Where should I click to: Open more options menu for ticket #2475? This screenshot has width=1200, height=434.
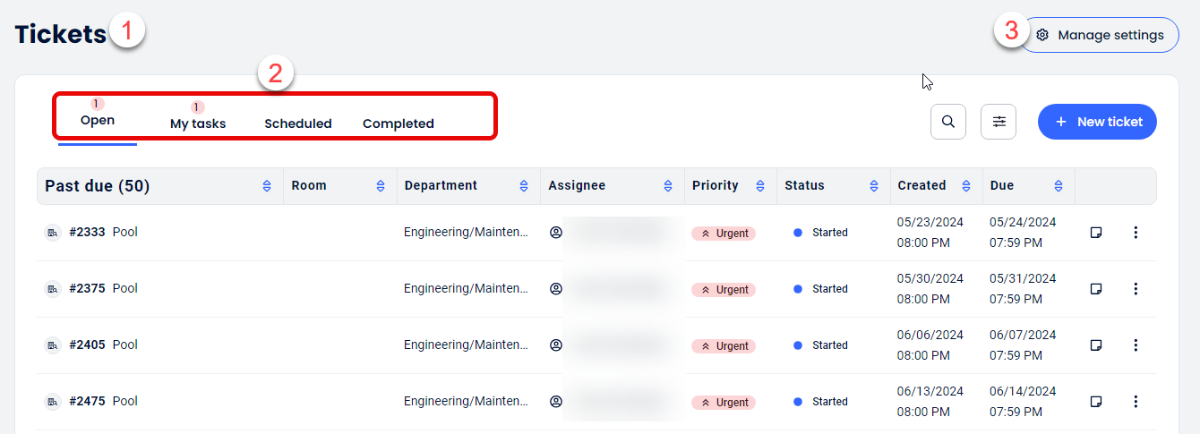click(x=1136, y=402)
